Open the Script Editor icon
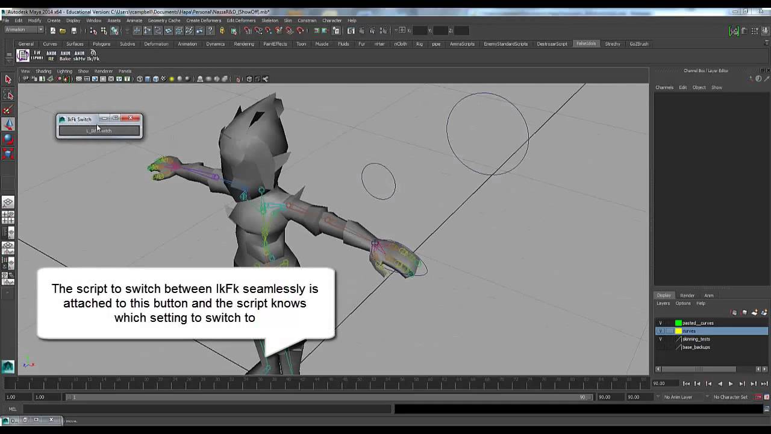The height and width of the screenshot is (434, 771). point(766,409)
